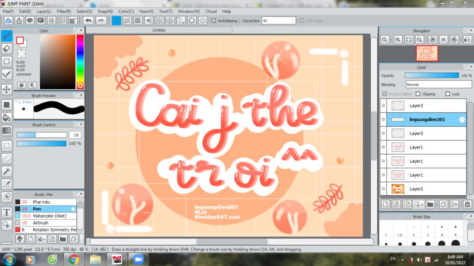Click cloud brush download icon
The height and width of the screenshot is (266, 474).
pos(19,239)
